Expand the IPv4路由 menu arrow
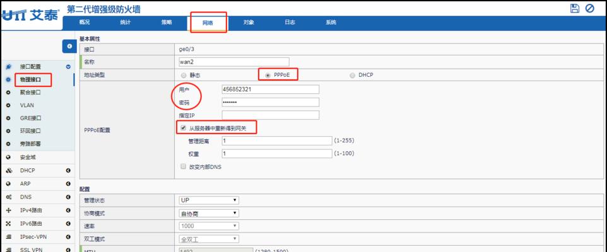 (68, 210)
